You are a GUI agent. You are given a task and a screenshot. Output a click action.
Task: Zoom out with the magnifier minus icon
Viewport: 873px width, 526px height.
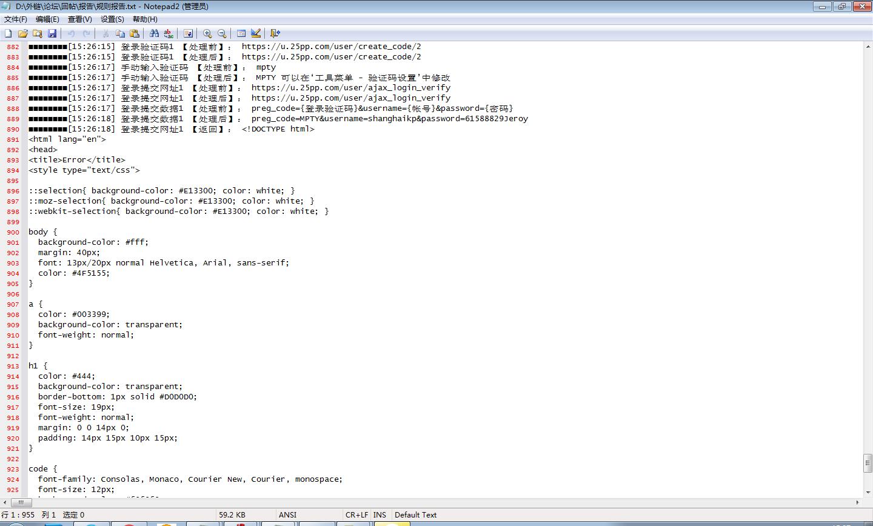click(222, 33)
